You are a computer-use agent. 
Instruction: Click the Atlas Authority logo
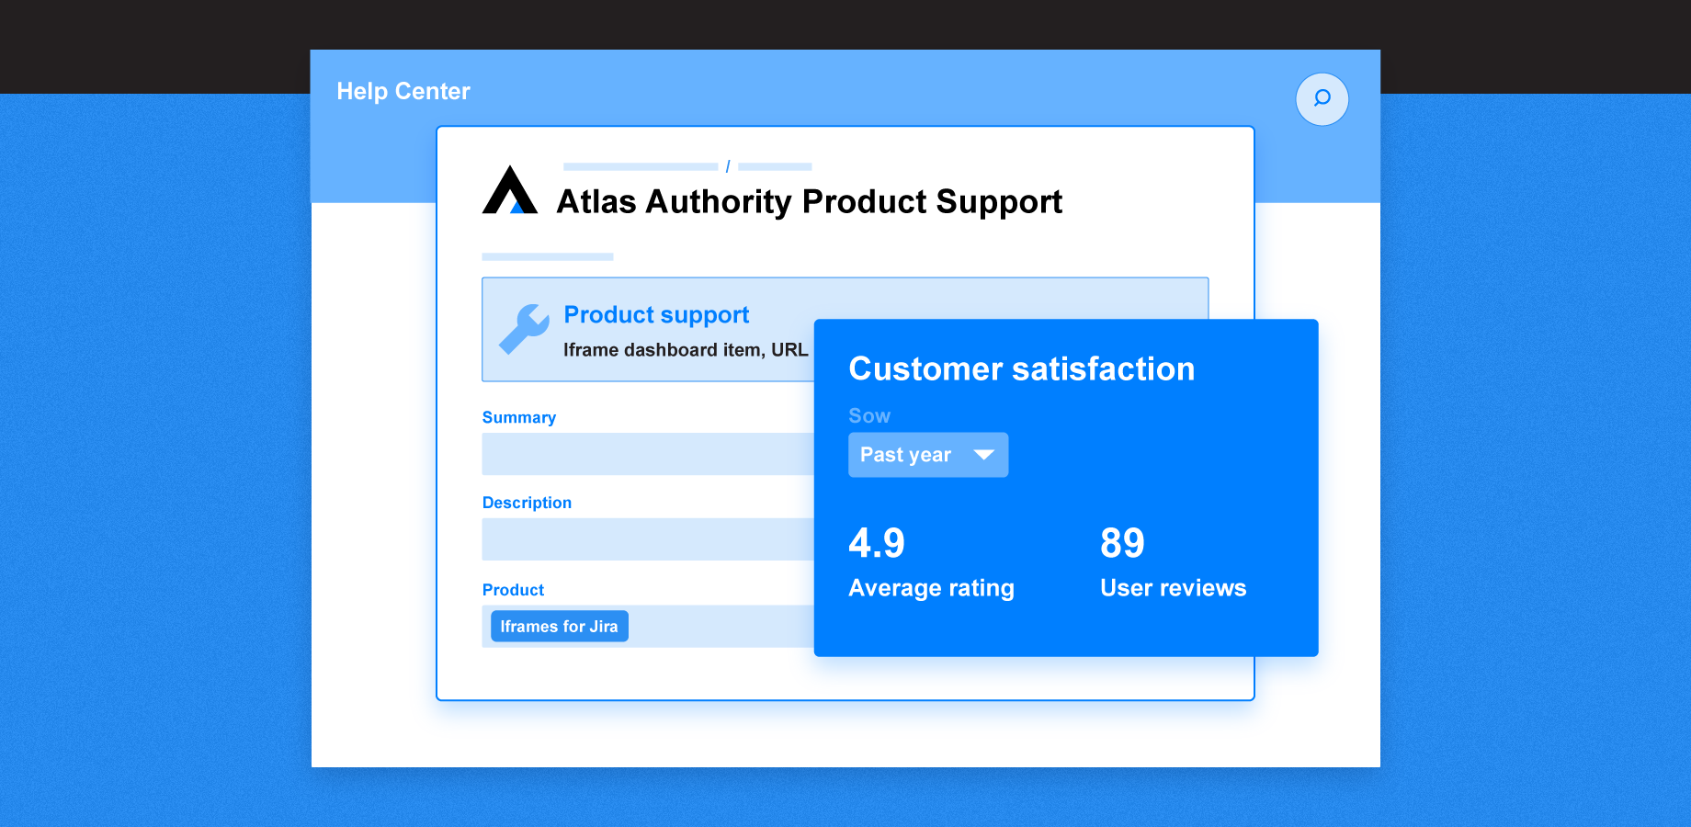coord(510,189)
